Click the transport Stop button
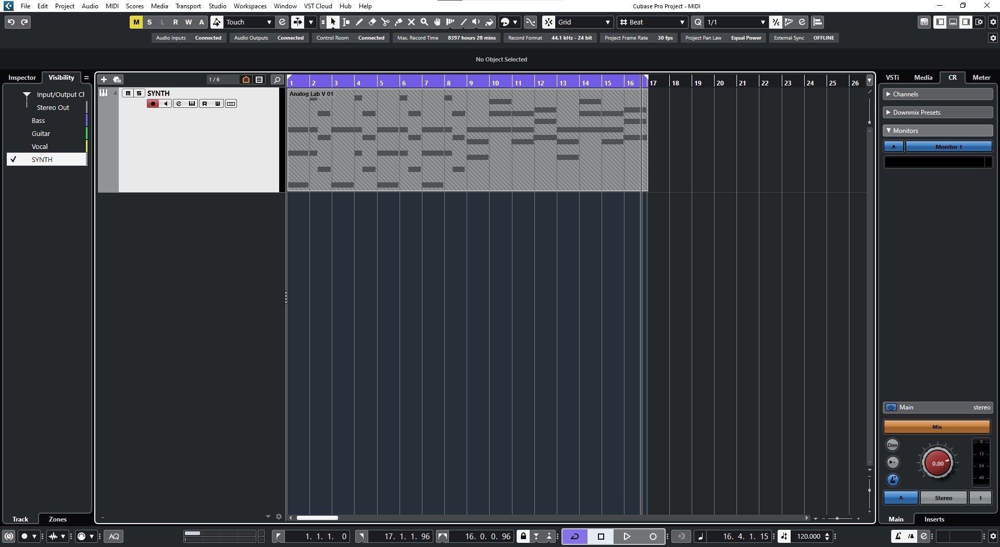 click(601, 536)
